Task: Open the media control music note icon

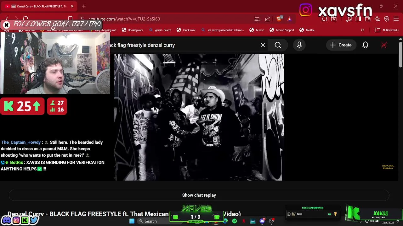Action: click(349, 19)
